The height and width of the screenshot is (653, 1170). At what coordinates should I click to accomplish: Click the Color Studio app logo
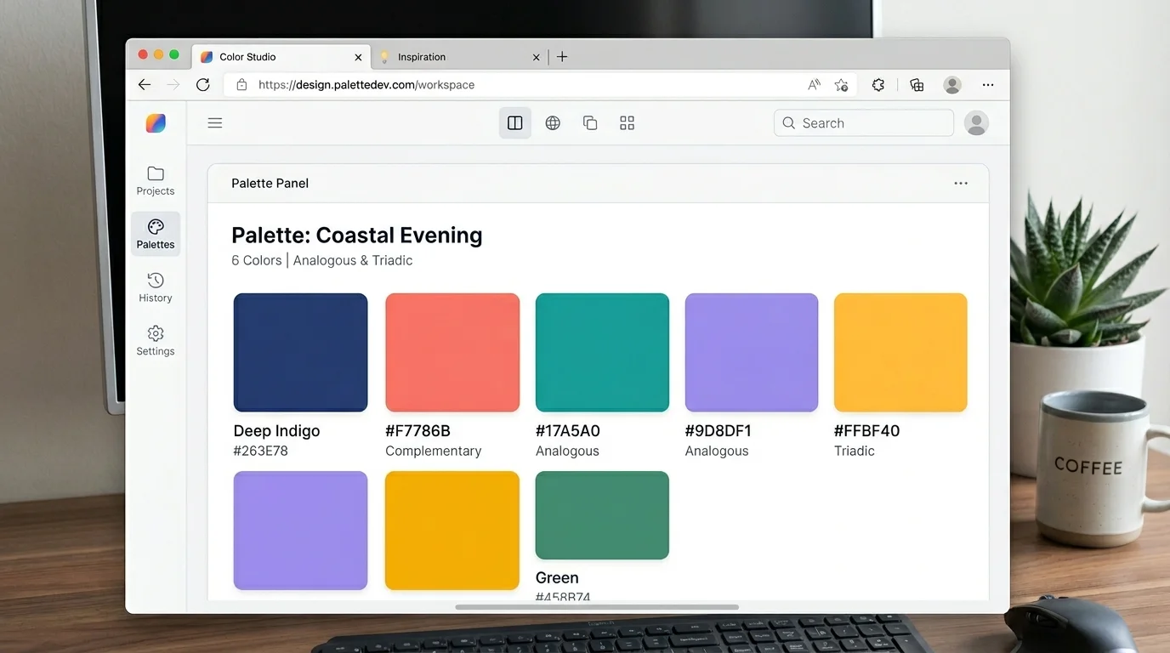tap(155, 122)
